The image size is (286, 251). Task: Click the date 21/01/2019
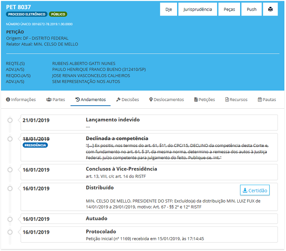(36, 120)
